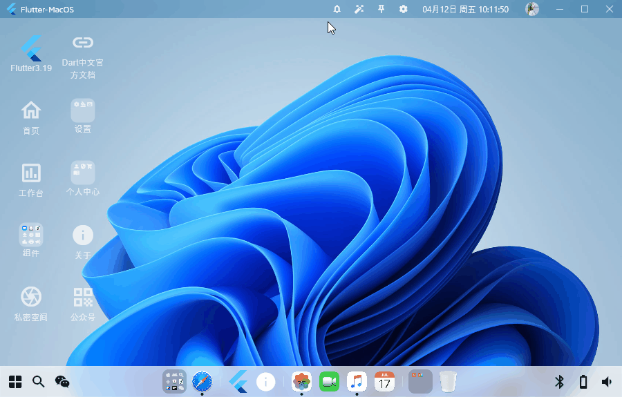Open the start menu grid icon
The width and height of the screenshot is (622, 397).
[15, 381]
